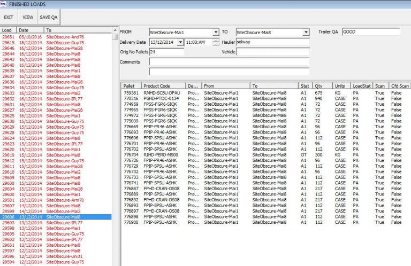This screenshot has height=266, width=411.
Task: Click the FINISHED LOADS window icon
Action: pos(4,4)
